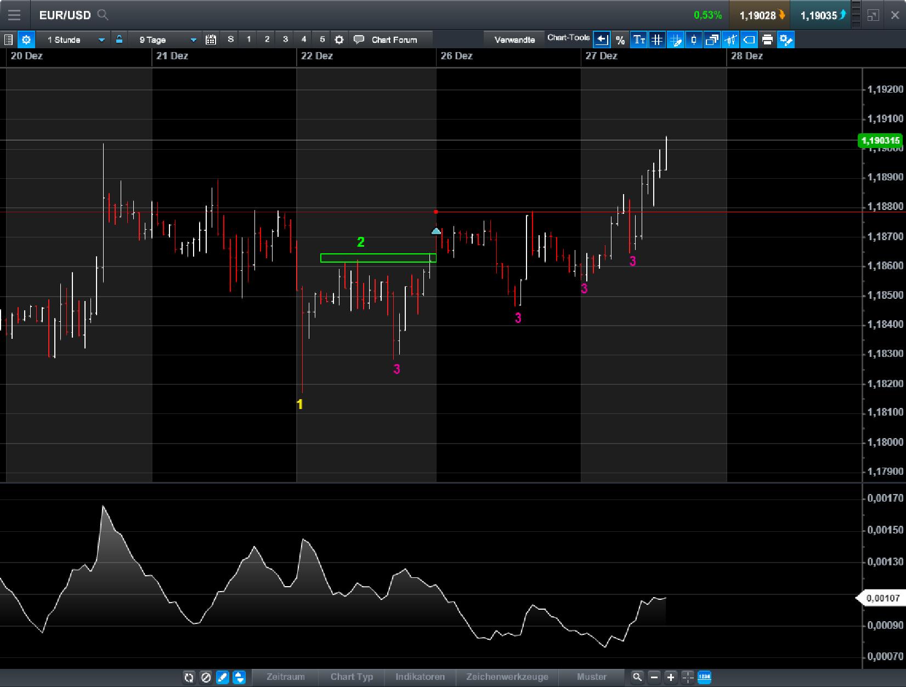Click the calendar date picker icon
This screenshot has width=906, height=687.
(x=210, y=39)
